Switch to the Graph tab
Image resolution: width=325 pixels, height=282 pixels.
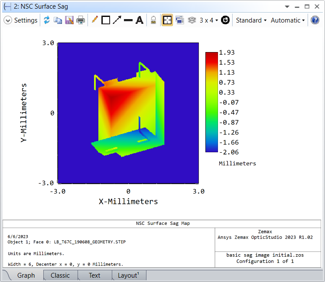26,275
